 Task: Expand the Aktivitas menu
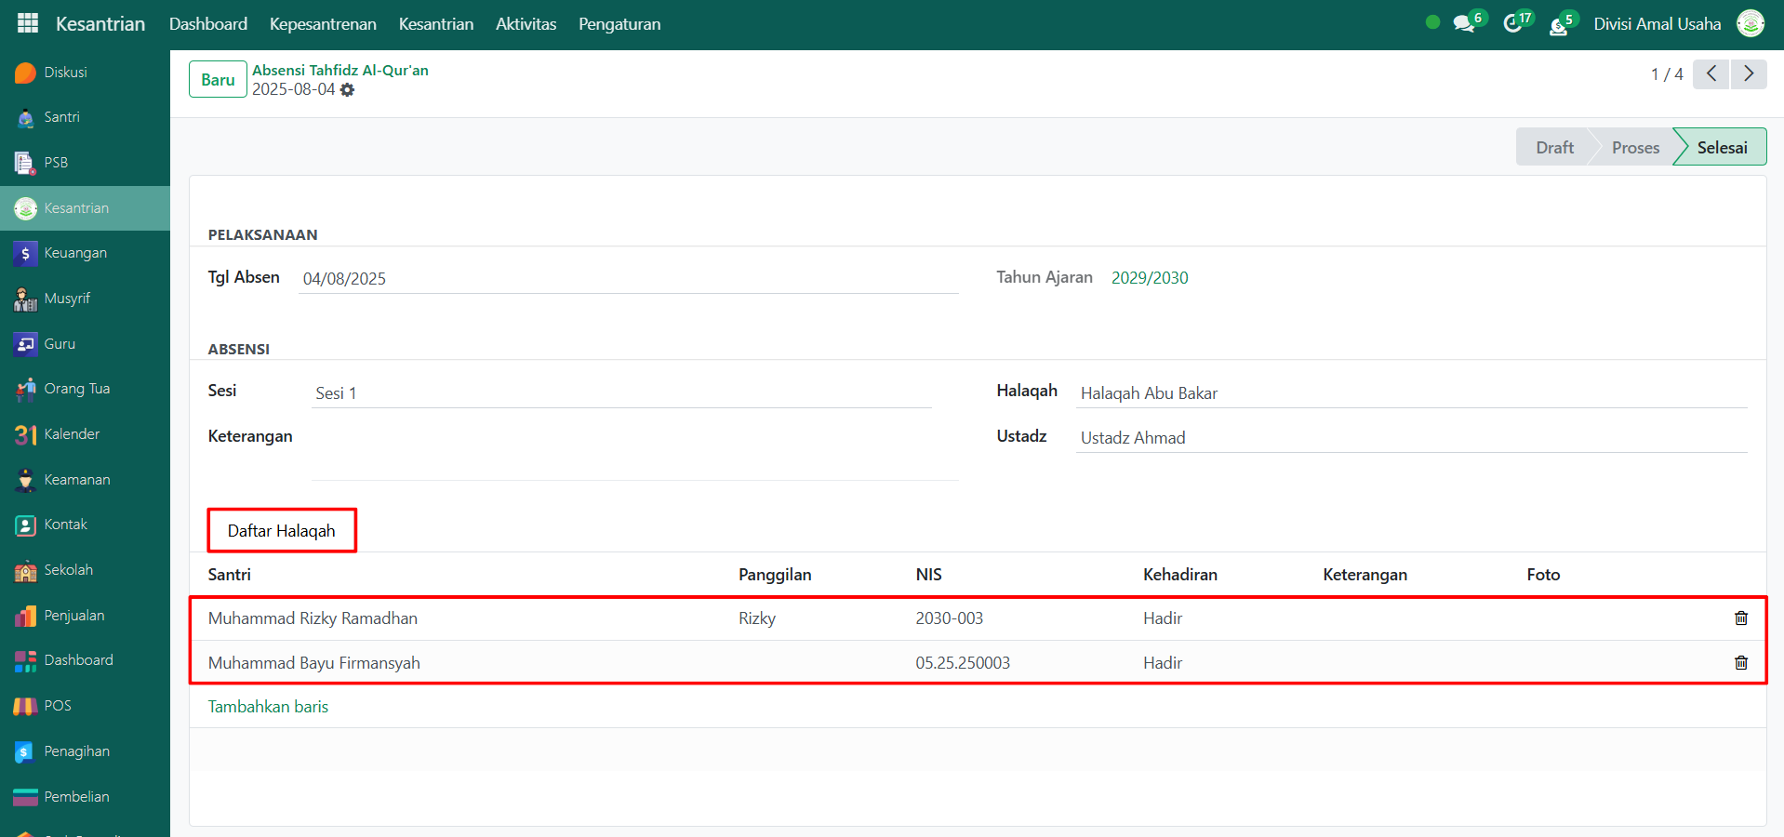pyautogui.click(x=526, y=24)
